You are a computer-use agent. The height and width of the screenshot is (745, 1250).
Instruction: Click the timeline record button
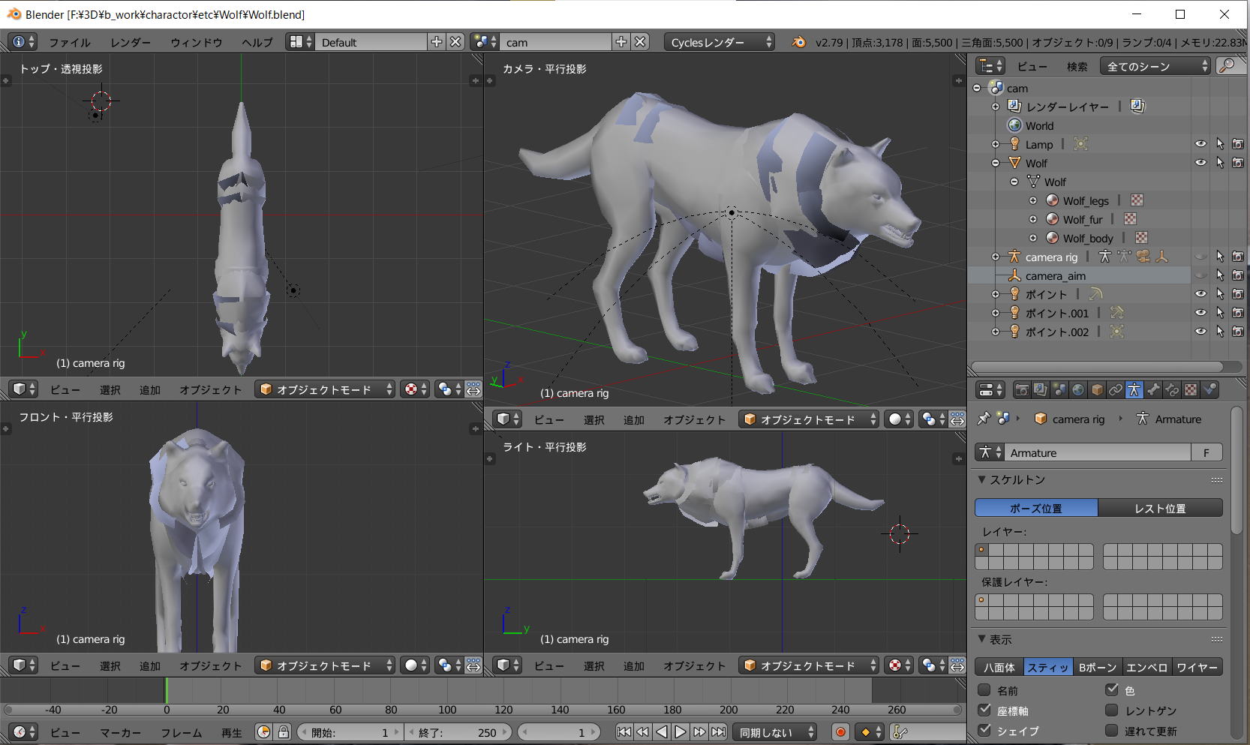click(x=840, y=732)
